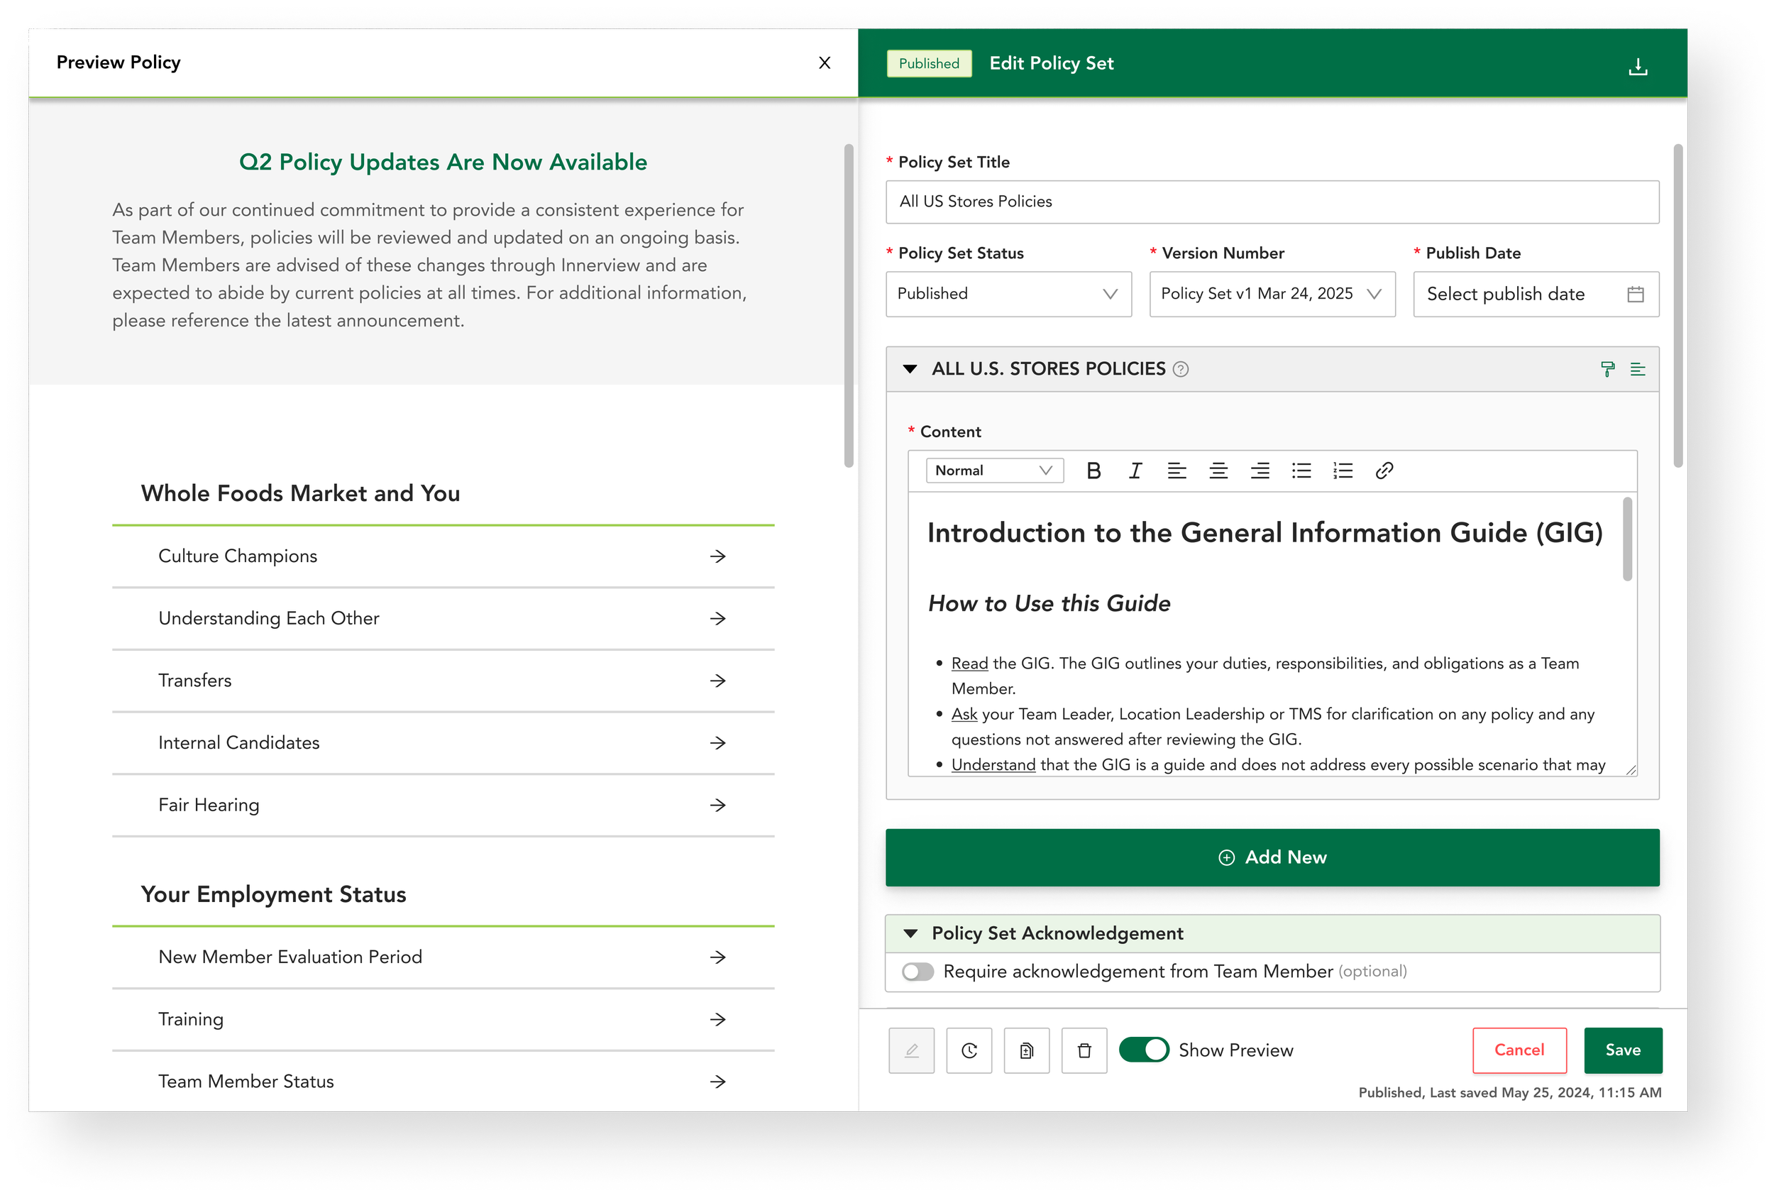Open the Transfers policy row
The width and height of the screenshot is (1774, 1198).
click(443, 681)
